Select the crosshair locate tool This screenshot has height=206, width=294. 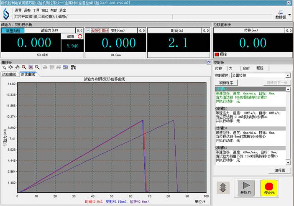coord(11,67)
